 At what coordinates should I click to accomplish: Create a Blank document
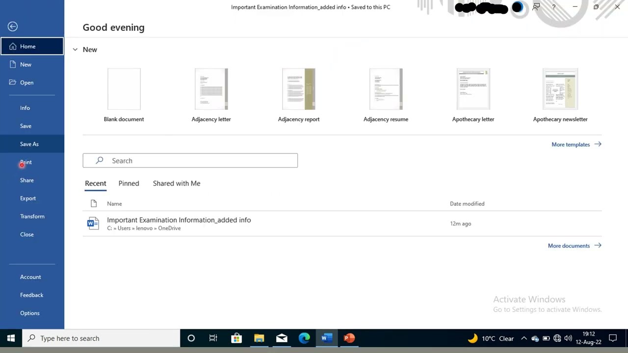tap(124, 95)
